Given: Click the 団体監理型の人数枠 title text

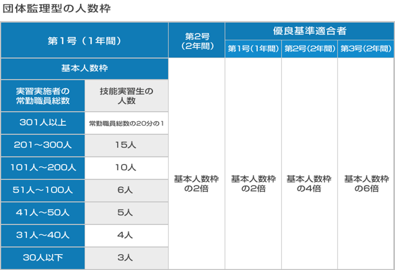Looking at the screenshot, I should (57, 9).
